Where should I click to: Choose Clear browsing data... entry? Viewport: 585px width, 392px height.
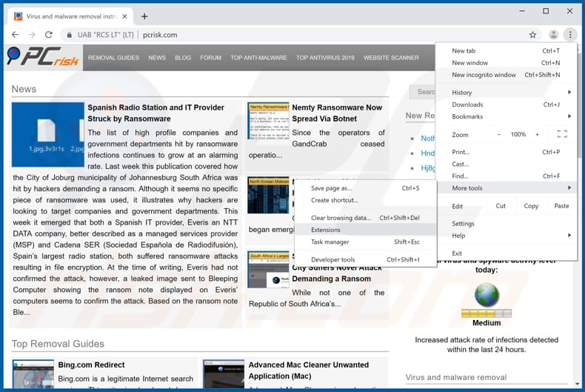(x=365, y=218)
